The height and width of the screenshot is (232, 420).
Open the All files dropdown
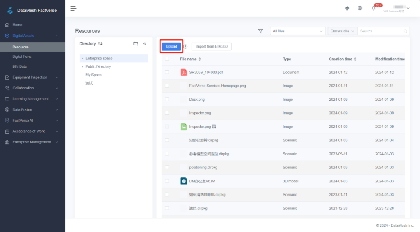[298, 31]
